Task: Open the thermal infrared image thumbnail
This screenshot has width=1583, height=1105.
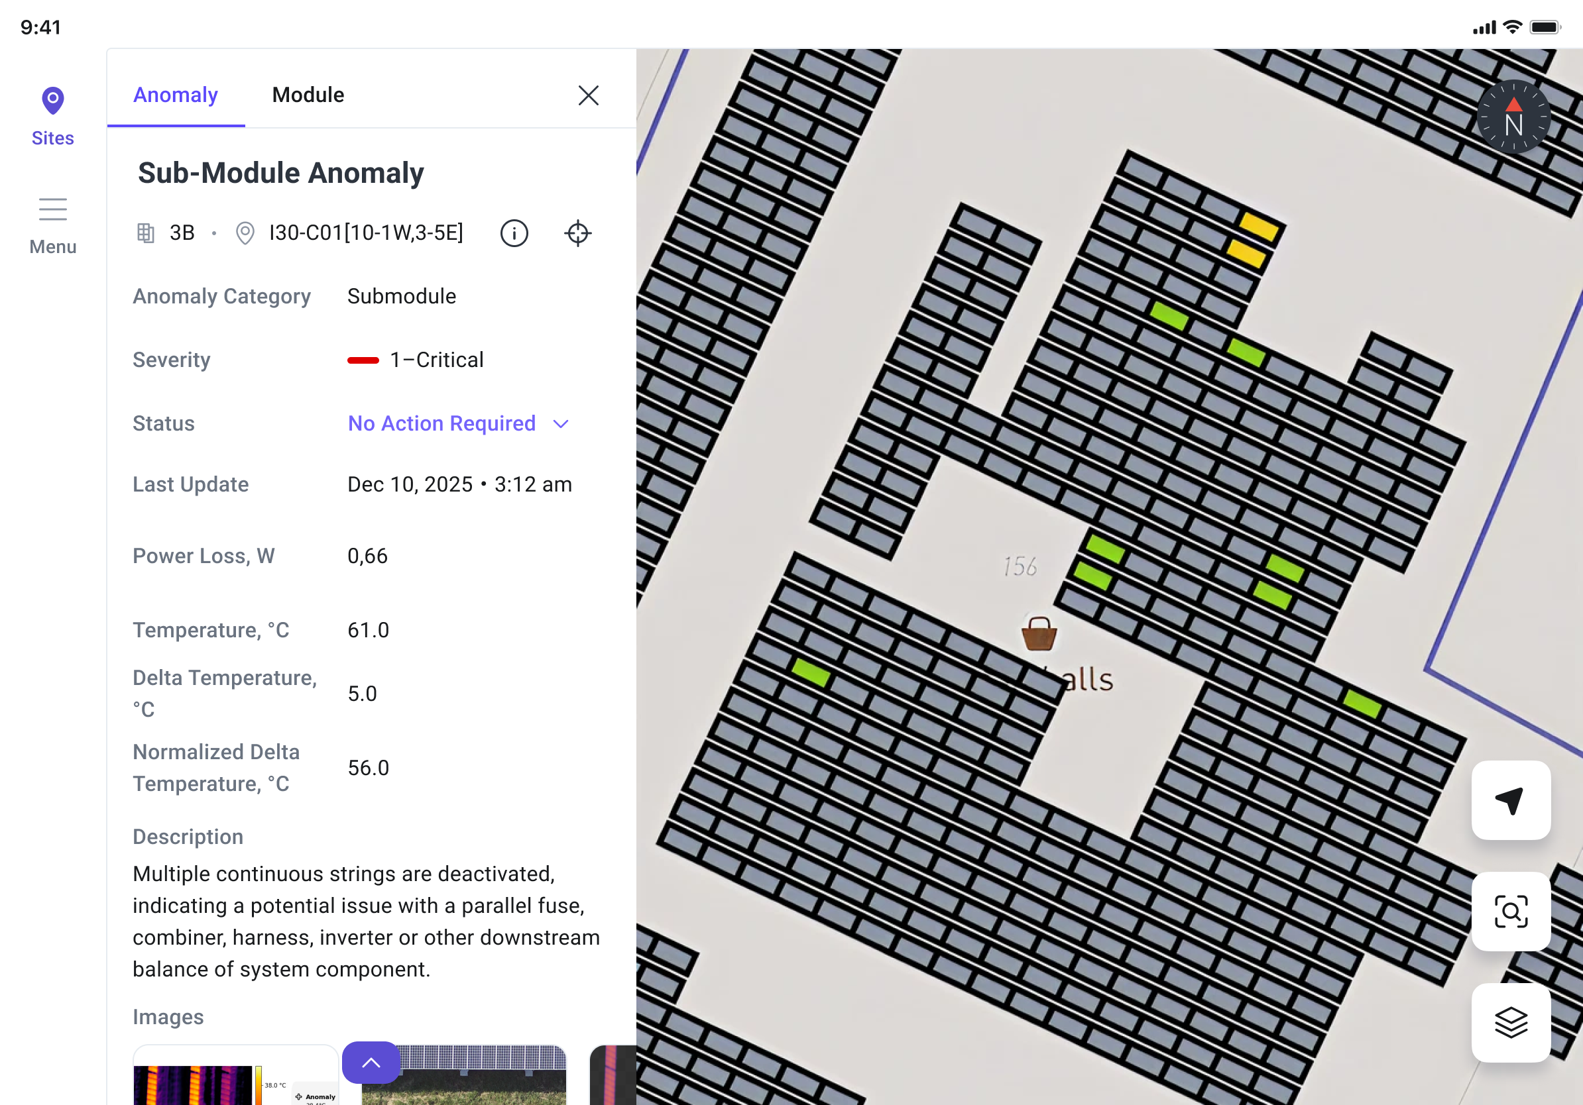Action: click(235, 1075)
